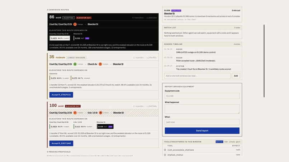Click 6 Av / 14 St station in the 100 route

(x=93, y=113)
